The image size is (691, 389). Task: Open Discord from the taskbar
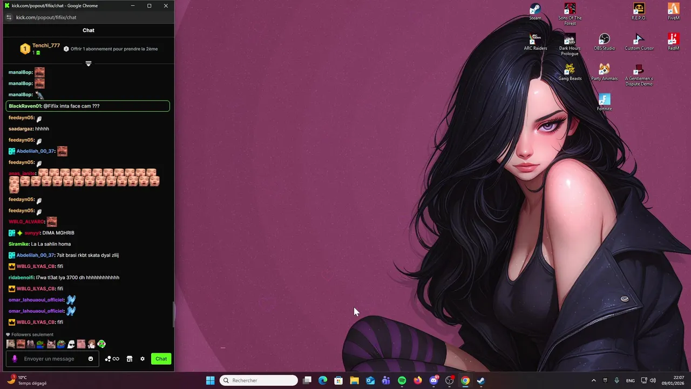(x=433, y=380)
